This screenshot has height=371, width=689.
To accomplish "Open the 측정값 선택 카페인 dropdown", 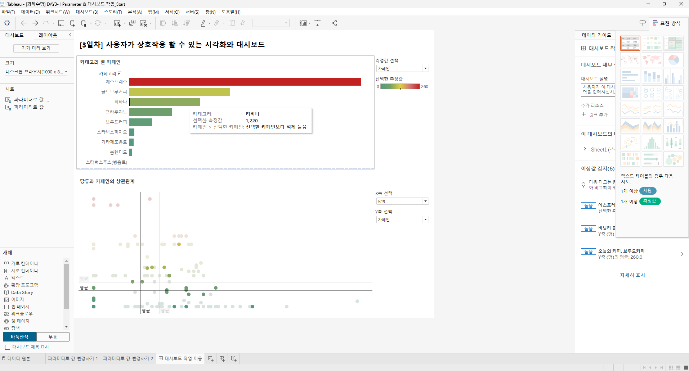I will click(x=402, y=68).
